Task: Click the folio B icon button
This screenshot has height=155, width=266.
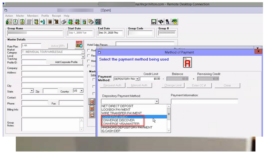Action: click(92, 108)
